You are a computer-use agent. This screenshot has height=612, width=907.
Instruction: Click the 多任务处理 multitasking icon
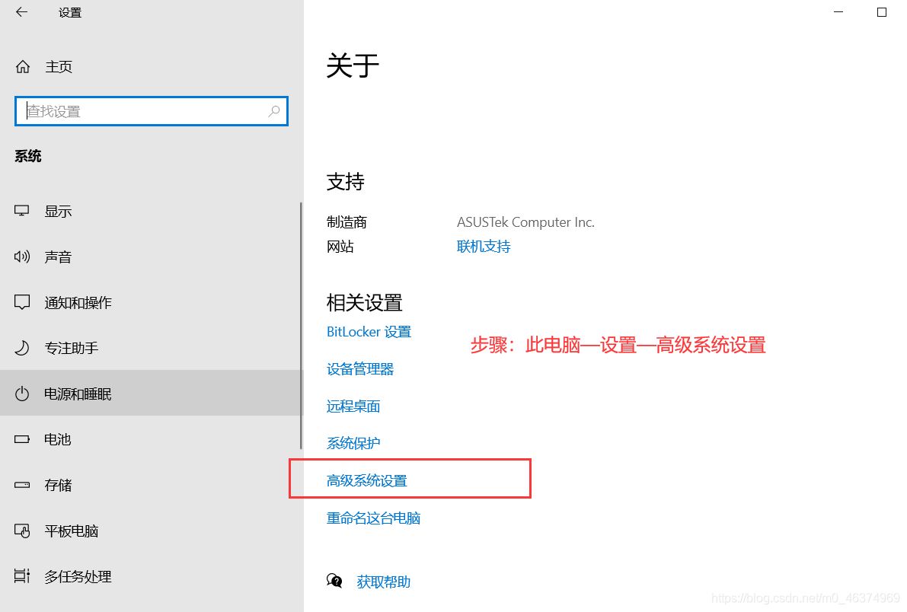point(21,576)
